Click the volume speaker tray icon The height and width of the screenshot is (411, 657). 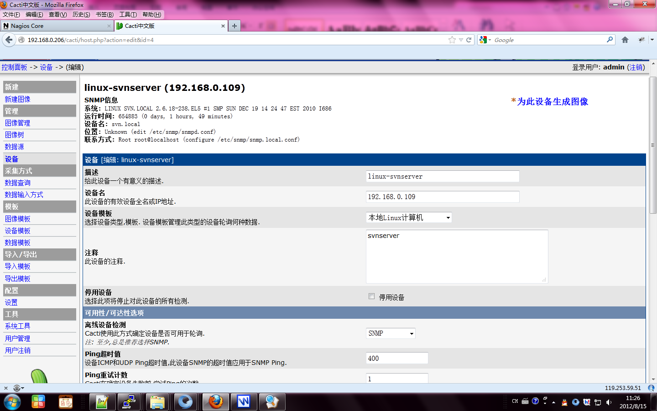point(609,402)
